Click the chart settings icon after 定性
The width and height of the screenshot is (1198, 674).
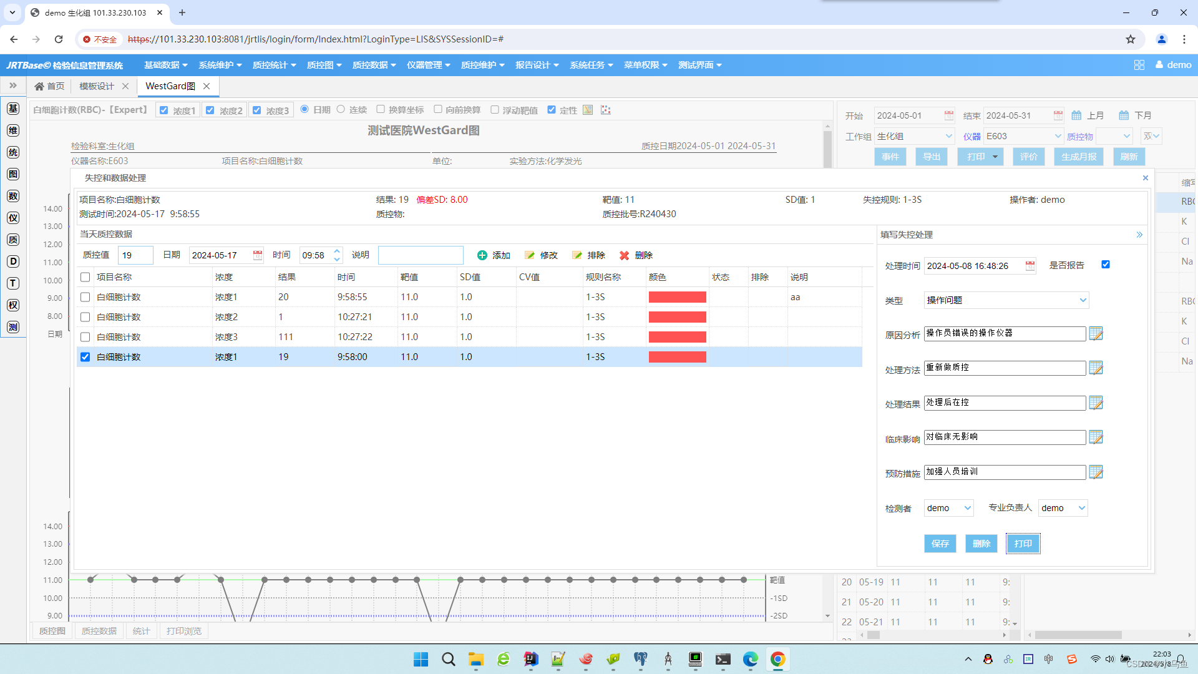588,110
